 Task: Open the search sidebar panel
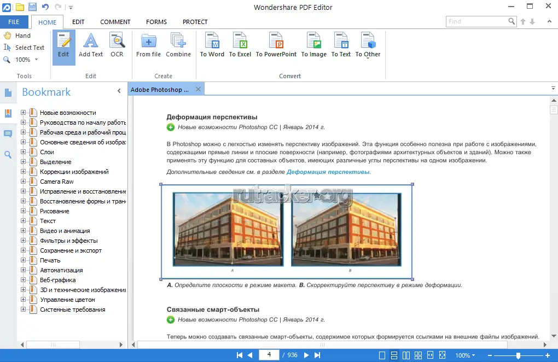tap(8, 155)
